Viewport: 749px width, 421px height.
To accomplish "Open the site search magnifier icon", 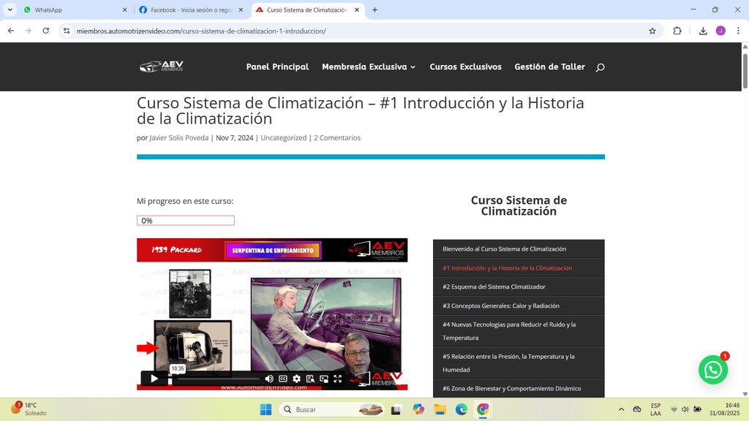I will click(600, 67).
